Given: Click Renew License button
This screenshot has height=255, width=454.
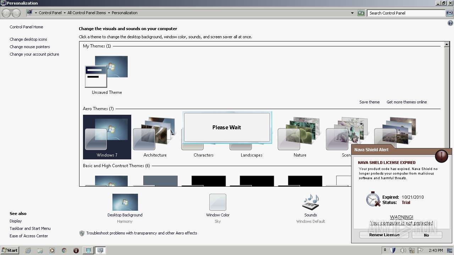Looking at the screenshot, I should (x=384, y=235).
